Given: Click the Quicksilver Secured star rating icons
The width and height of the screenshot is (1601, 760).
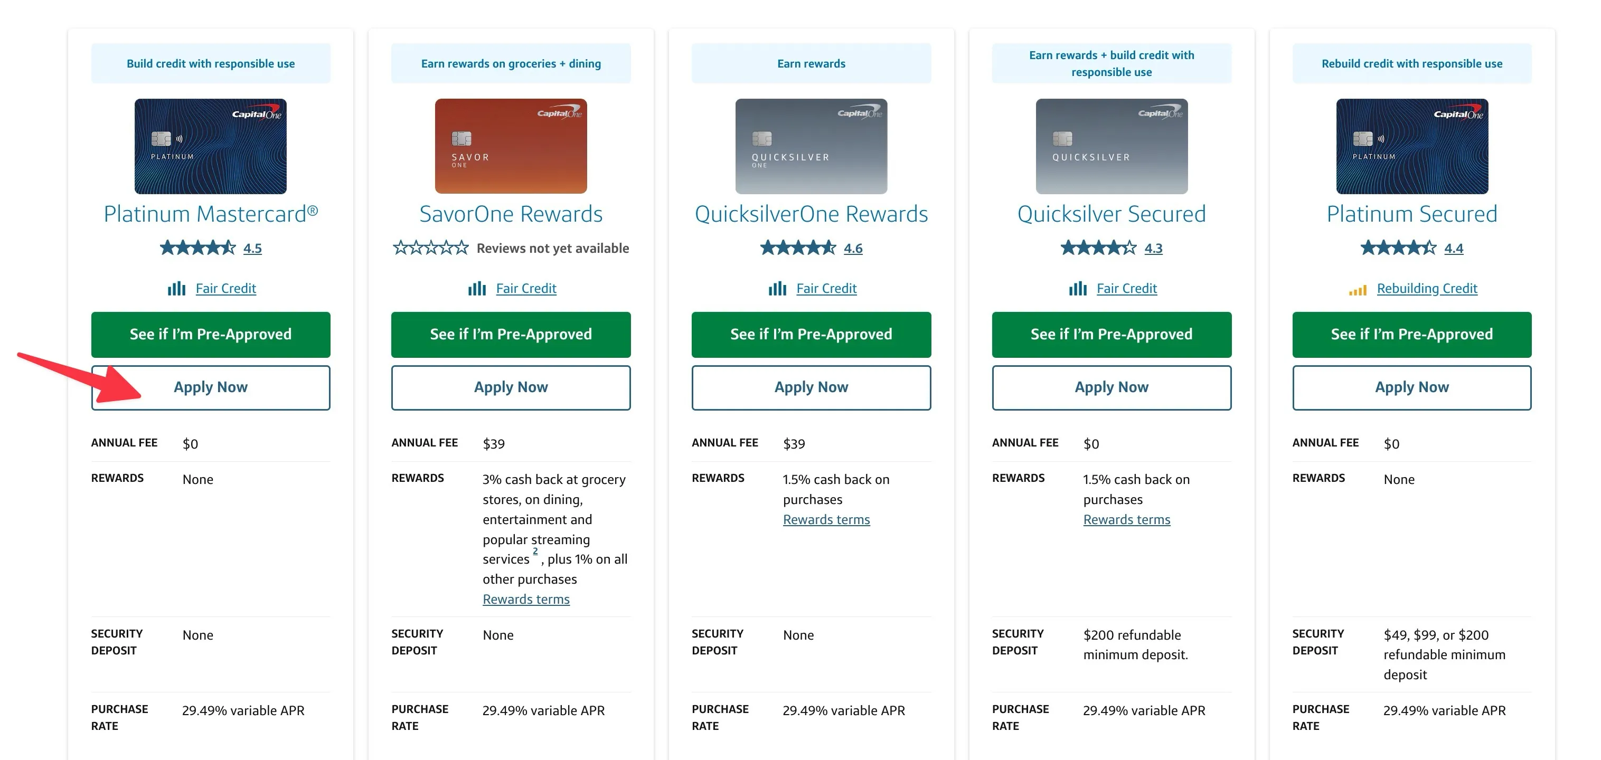Looking at the screenshot, I should (x=1098, y=248).
